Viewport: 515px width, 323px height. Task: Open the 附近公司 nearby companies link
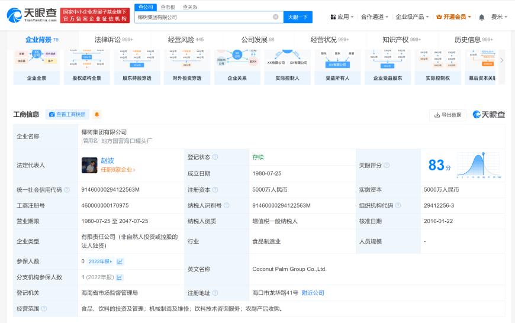313,293
